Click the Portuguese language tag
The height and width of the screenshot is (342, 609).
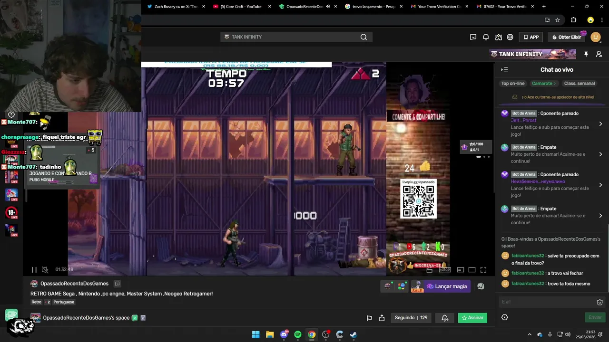coord(64,302)
